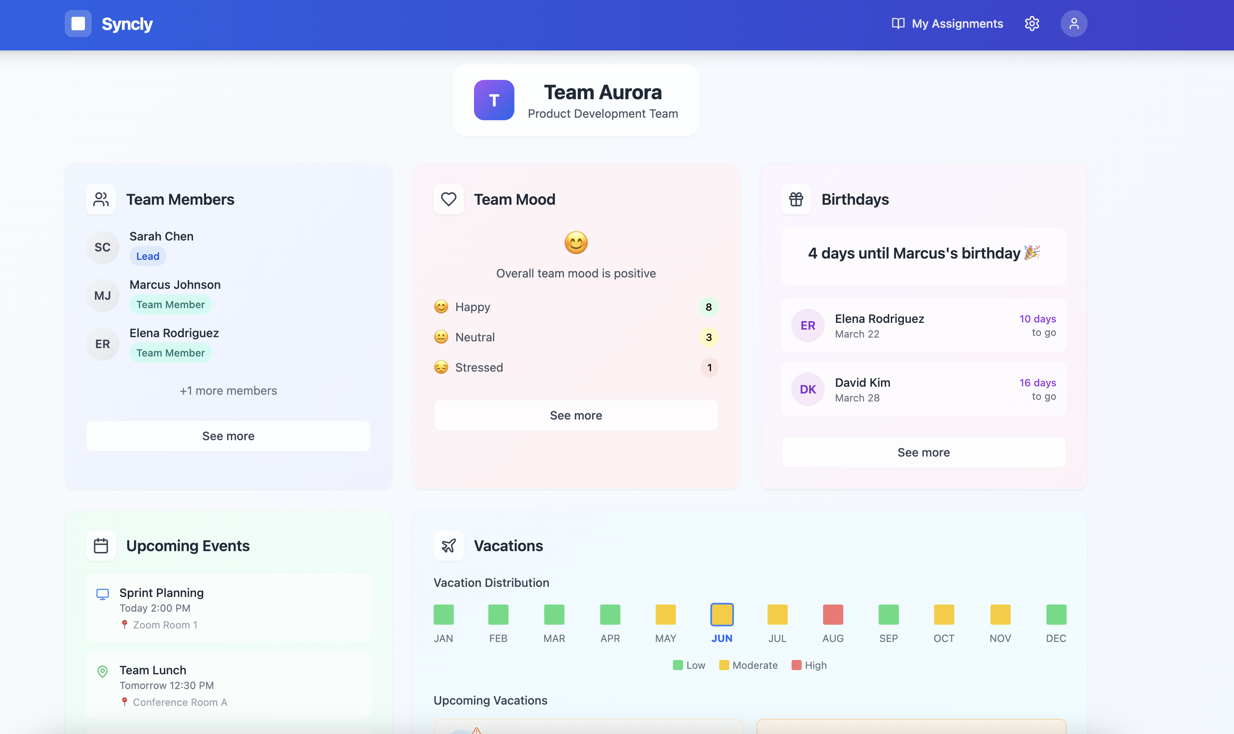Select the JUN vacation month square

click(721, 614)
